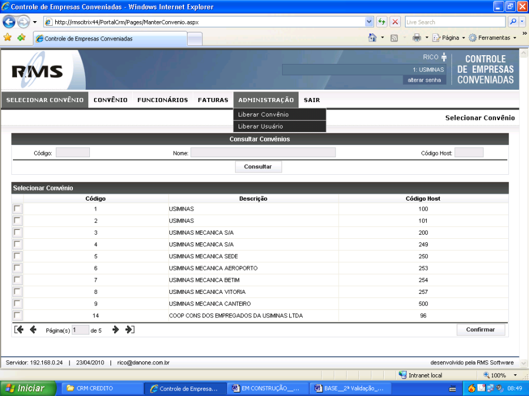529x396 pixels.
Task: Click the Página(s) number field
Action: coord(81,330)
